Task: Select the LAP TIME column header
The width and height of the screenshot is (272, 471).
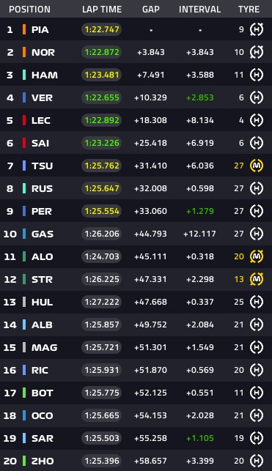Action: (102, 10)
